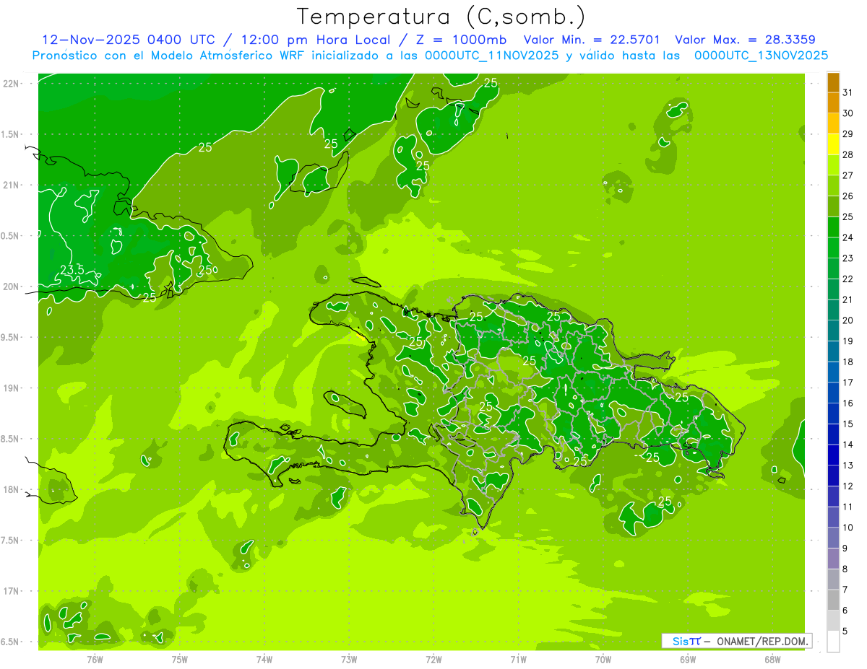
Task: Click the '19N' latitude axis label
Action: pos(12,388)
